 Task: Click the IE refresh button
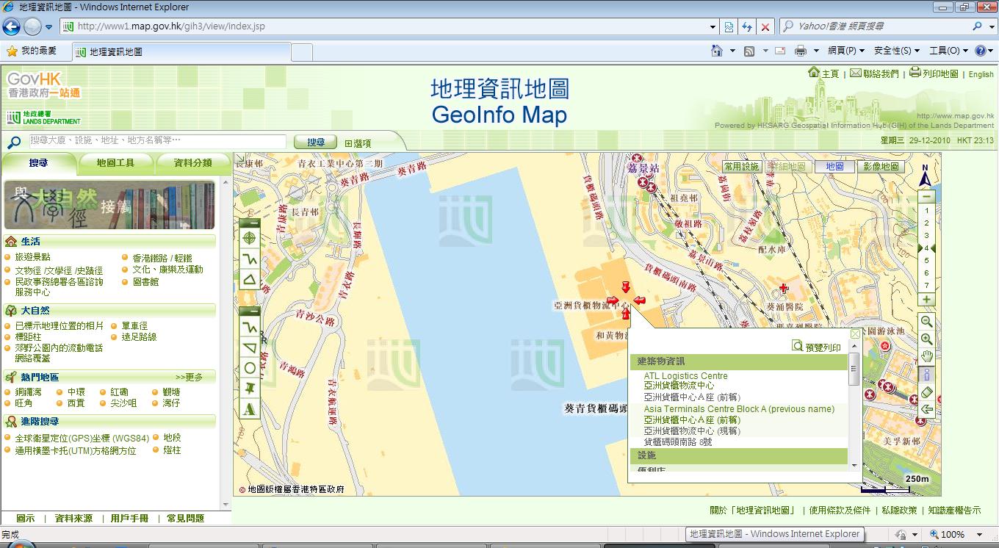[x=747, y=26]
